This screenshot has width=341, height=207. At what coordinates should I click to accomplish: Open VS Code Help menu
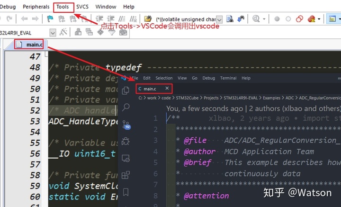[x=246, y=78]
